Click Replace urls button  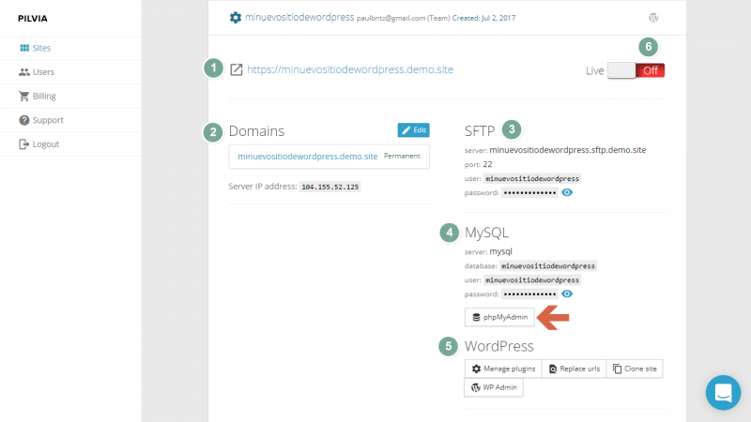[x=575, y=369]
